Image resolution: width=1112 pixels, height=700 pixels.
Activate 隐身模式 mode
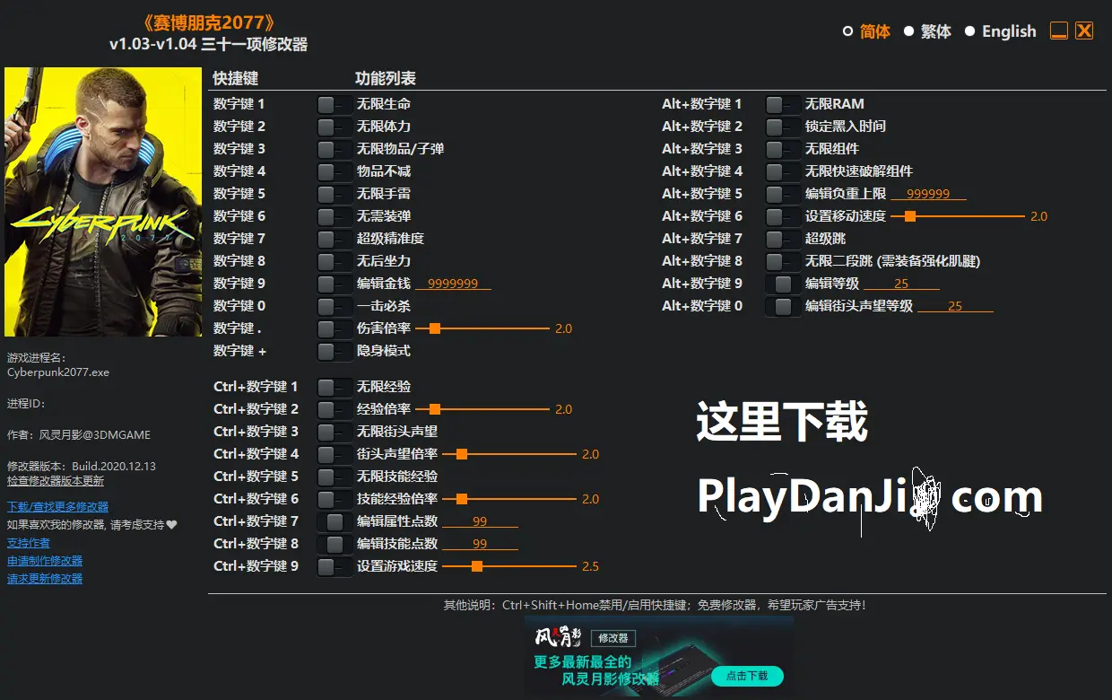point(334,350)
